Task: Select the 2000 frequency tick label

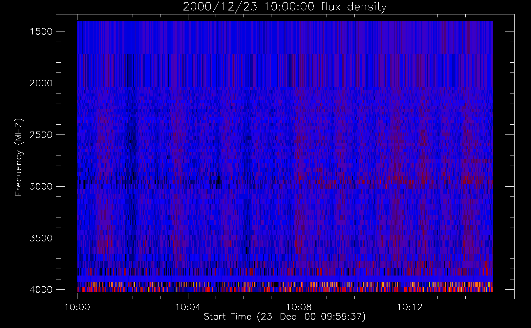Action: tap(41, 83)
